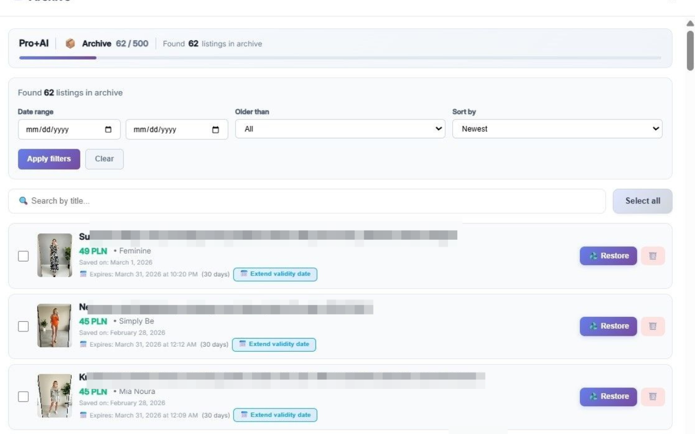
Task: Click the Clear filters button
Action: pos(104,159)
